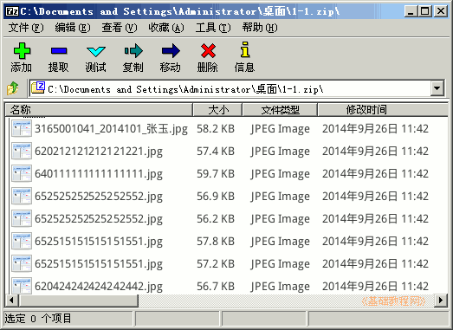The width and height of the screenshot is (453, 330).
Task: Click the file icon in the 56.2 KB row
Action: click(x=22, y=219)
